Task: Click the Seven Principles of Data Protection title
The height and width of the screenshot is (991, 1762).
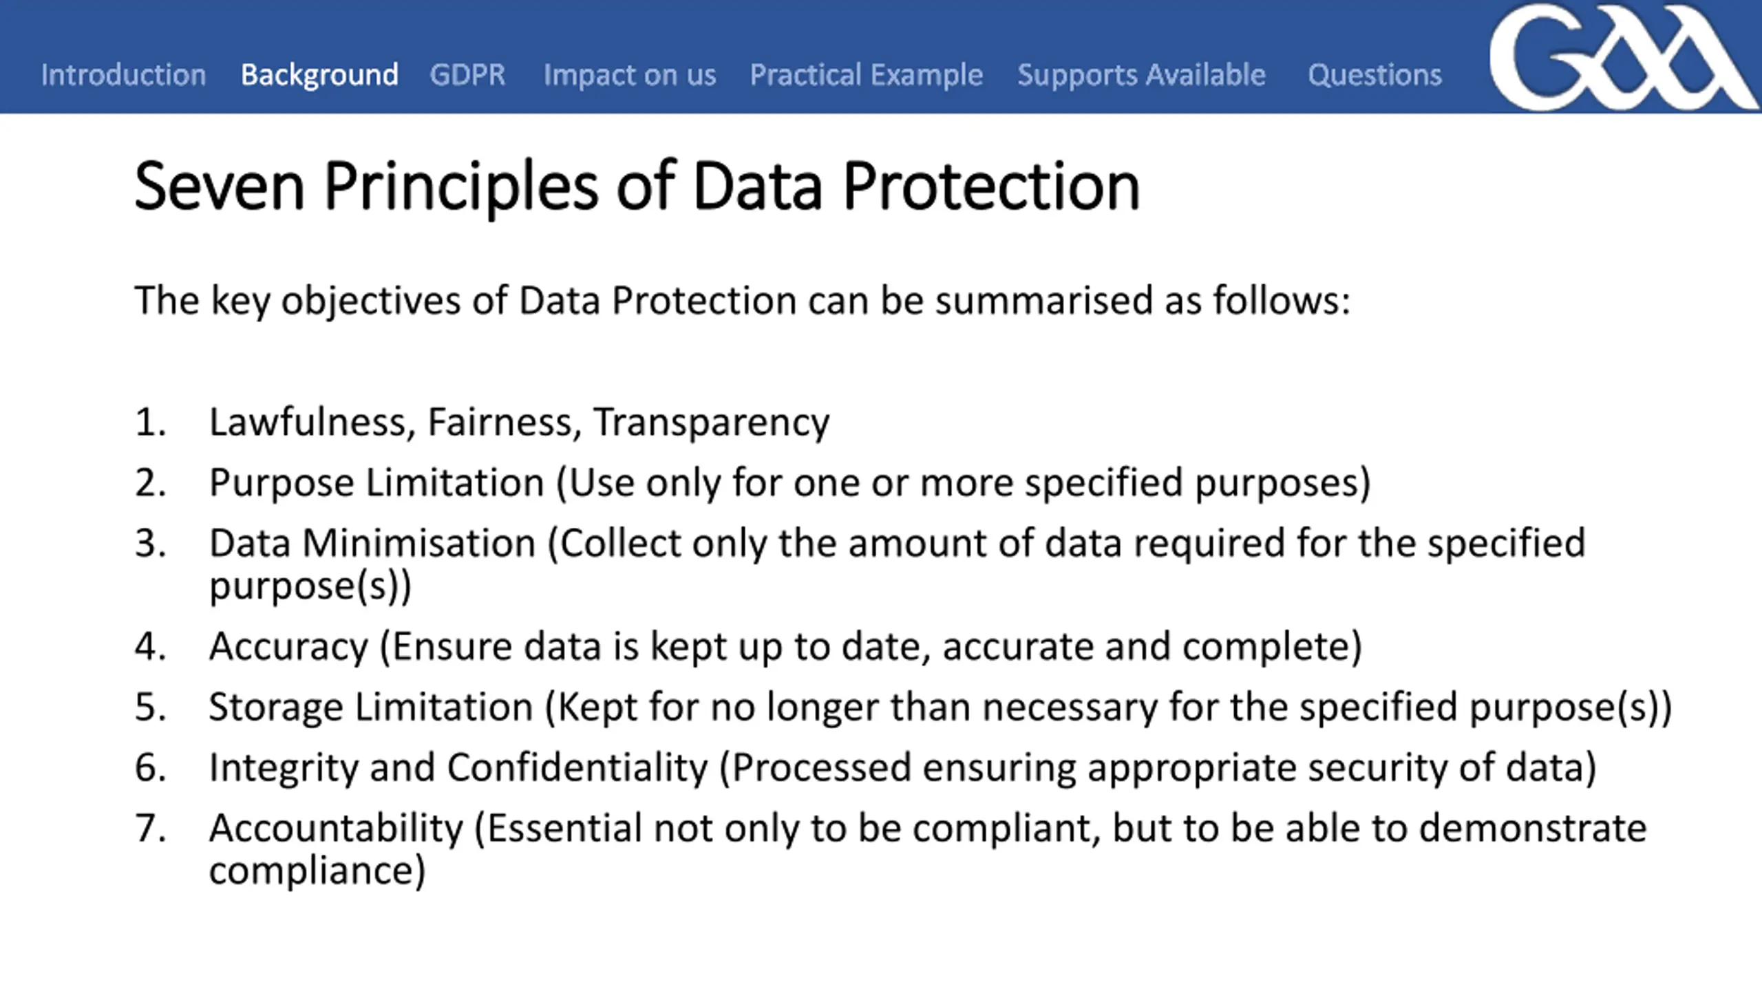Action: tap(637, 186)
